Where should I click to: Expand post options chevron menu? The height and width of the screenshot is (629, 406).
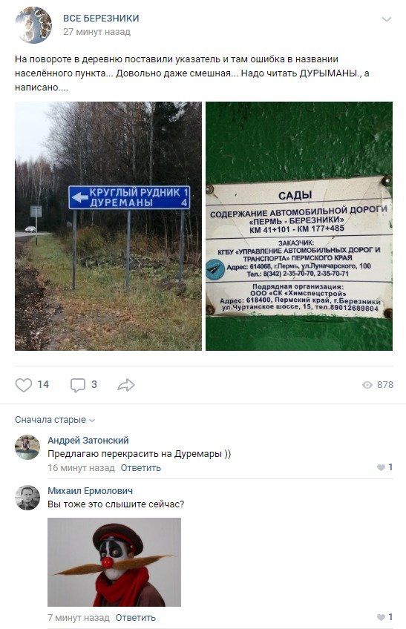click(386, 19)
